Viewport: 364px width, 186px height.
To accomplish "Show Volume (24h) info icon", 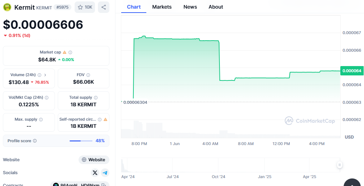I will tap(39, 75).
